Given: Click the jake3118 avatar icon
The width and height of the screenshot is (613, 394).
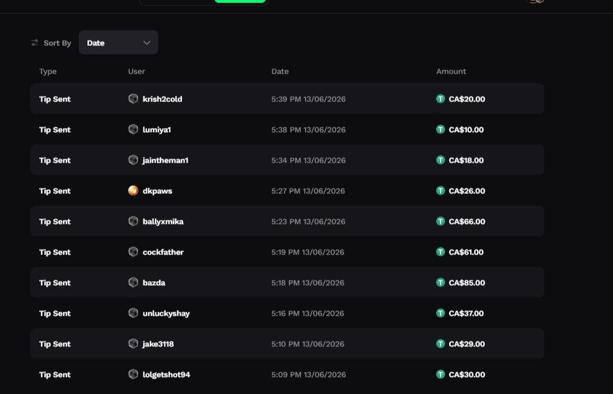Looking at the screenshot, I should click(133, 344).
